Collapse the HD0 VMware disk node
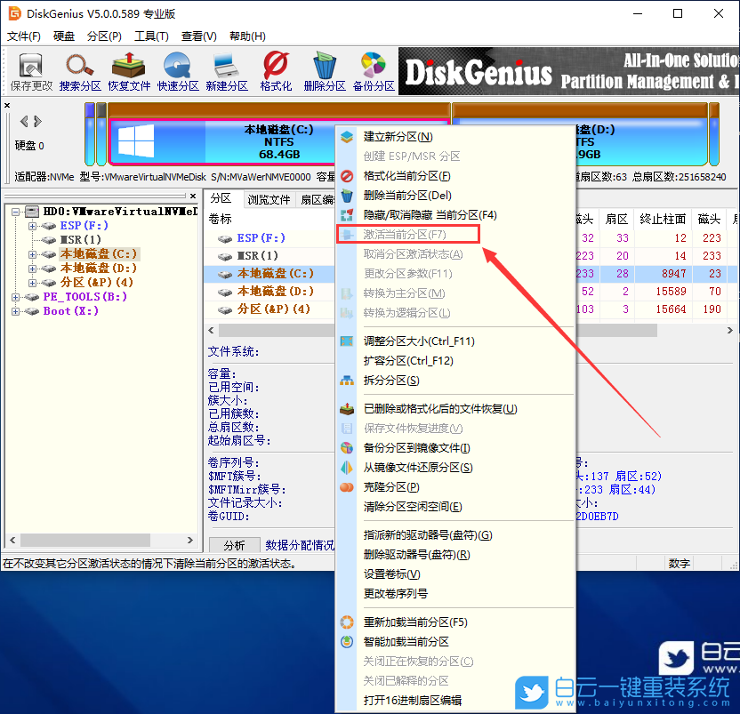 [15, 212]
